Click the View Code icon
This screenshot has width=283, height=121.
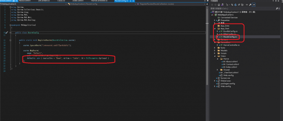click(x=247, y=5)
